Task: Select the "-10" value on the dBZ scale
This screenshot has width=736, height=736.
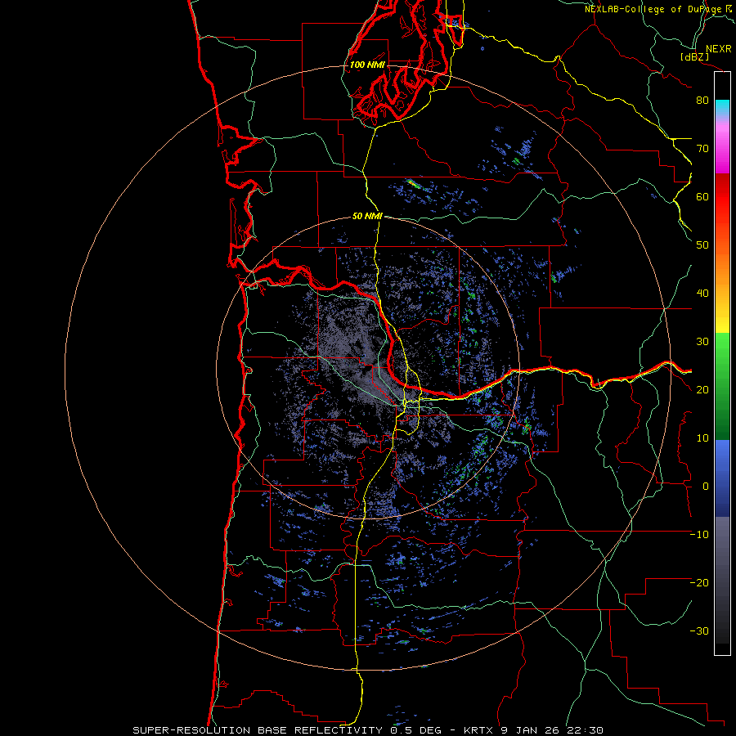Action: [x=699, y=535]
